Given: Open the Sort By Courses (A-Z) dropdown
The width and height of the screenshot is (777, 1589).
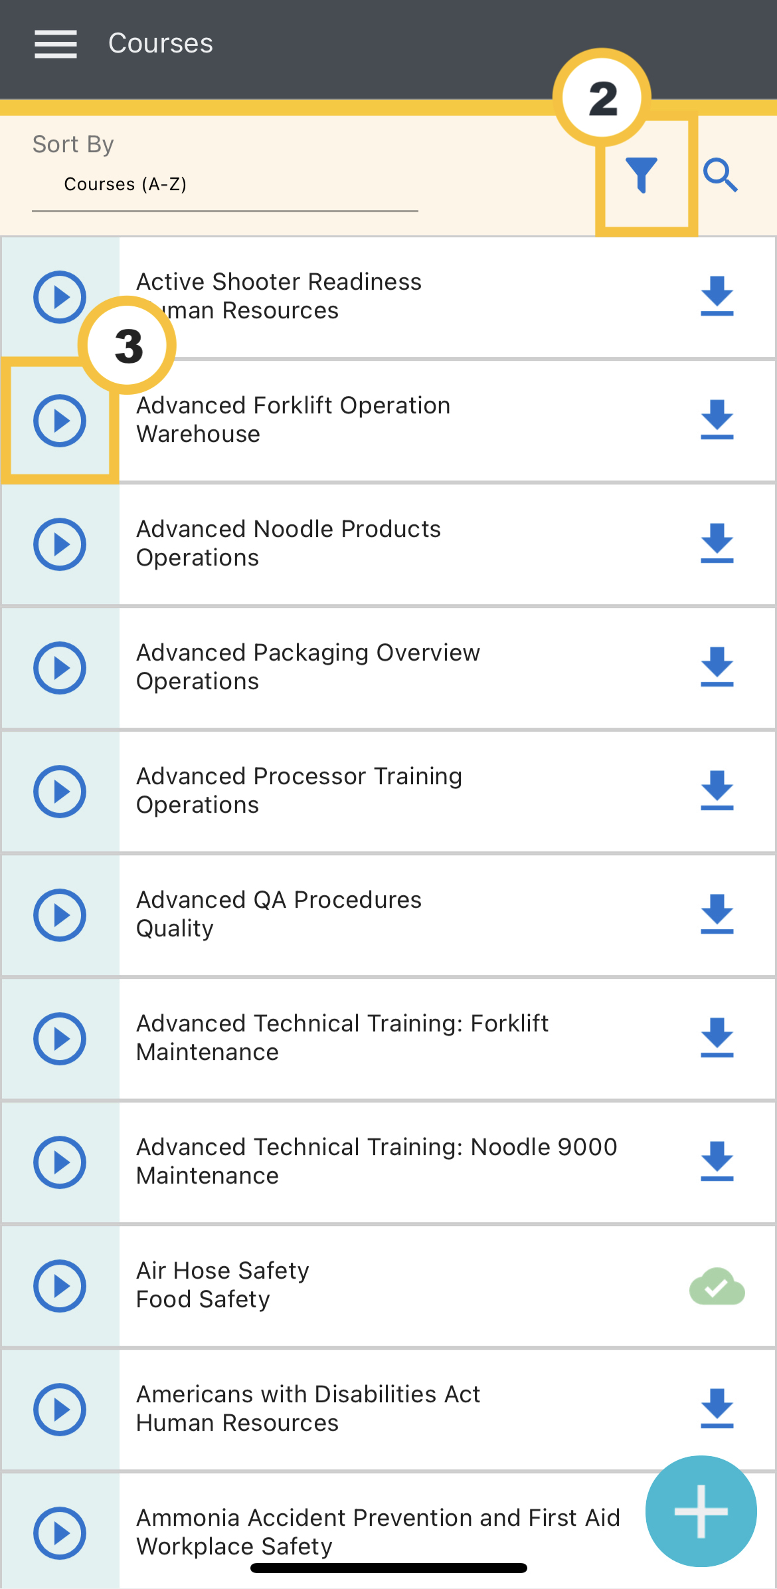Looking at the screenshot, I should pyautogui.click(x=225, y=184).
